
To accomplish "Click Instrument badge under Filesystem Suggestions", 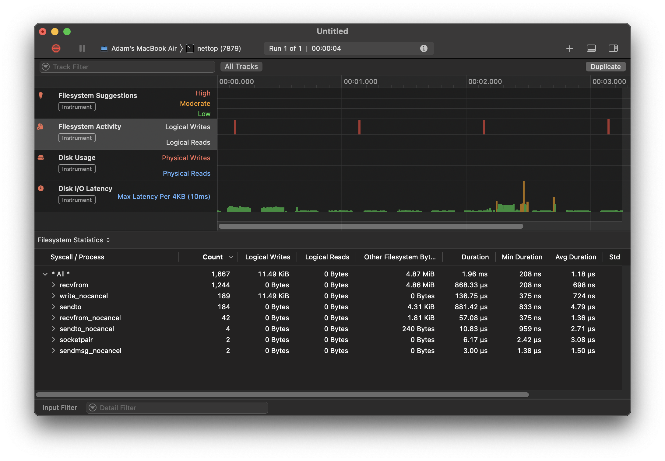I will click(x=77, y=107).
